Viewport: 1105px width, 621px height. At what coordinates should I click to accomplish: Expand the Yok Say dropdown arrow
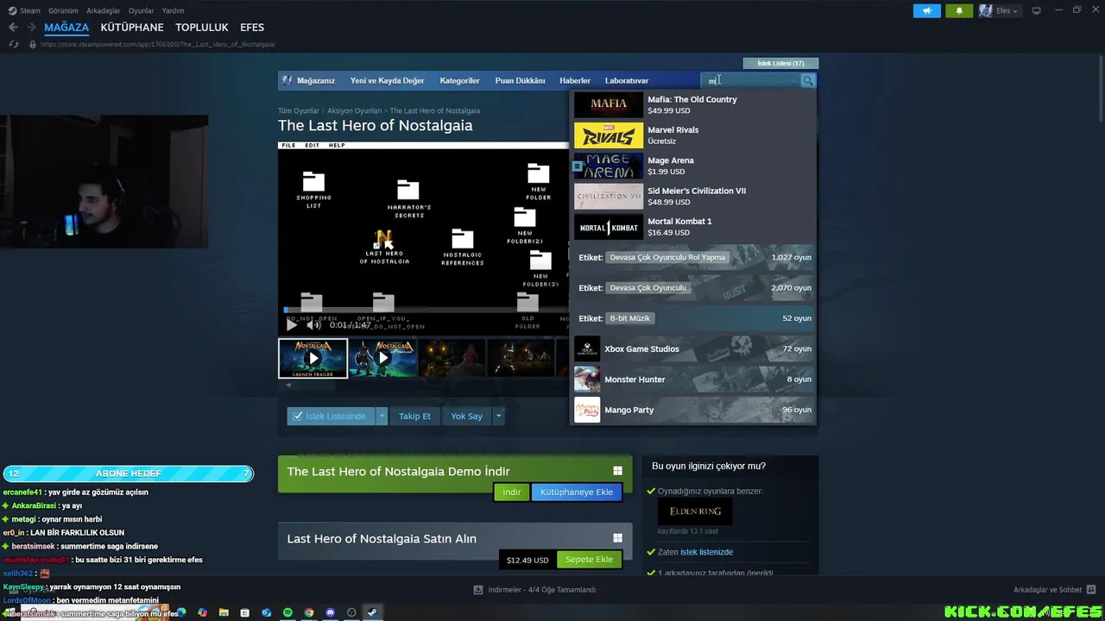[x=498, y=416]
